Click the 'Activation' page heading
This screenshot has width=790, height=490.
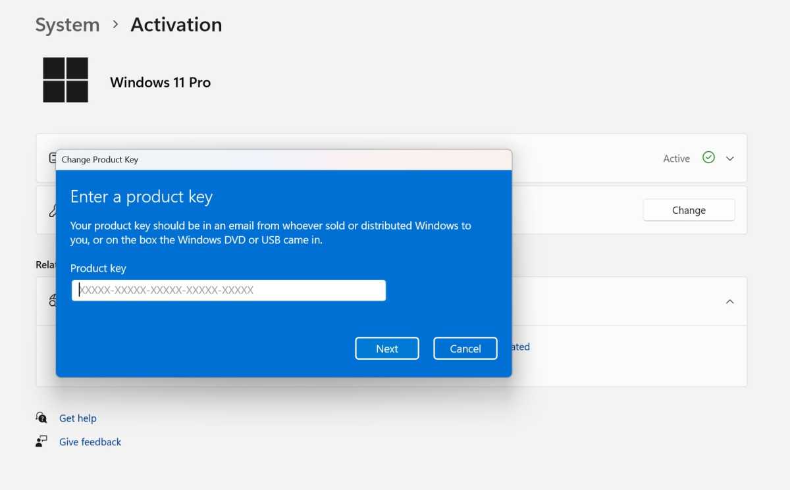(176, 25)
